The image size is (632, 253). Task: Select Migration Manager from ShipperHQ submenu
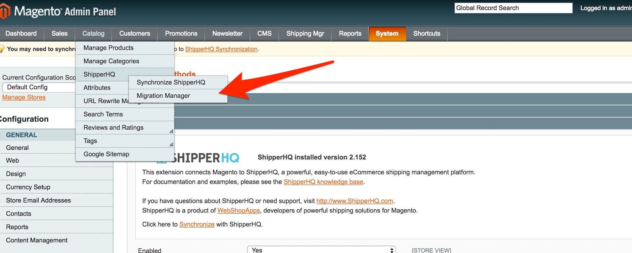point(163,96)
